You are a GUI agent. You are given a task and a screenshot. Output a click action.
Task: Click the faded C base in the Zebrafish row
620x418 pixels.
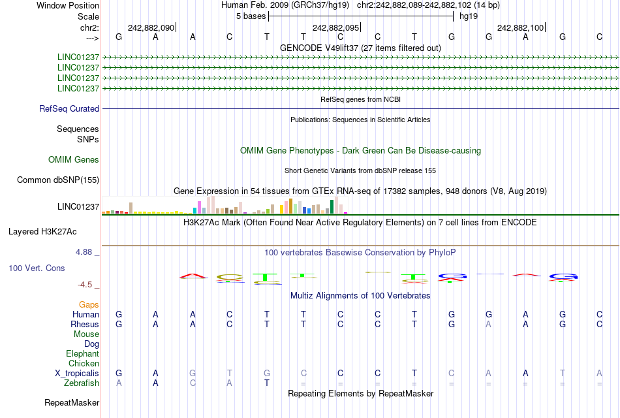pos(193,383)
